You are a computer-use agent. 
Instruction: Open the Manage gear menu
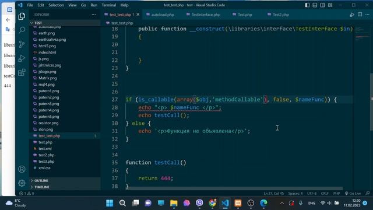(x=22, y=183)
